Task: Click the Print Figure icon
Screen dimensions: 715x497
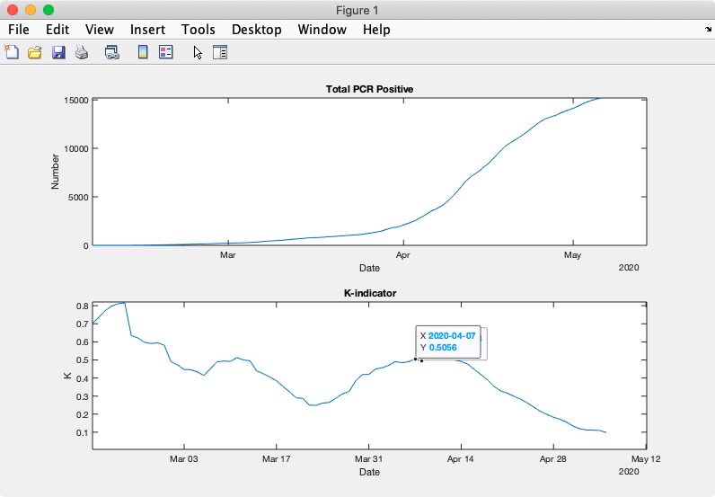Action: click(x=82, y=52)
